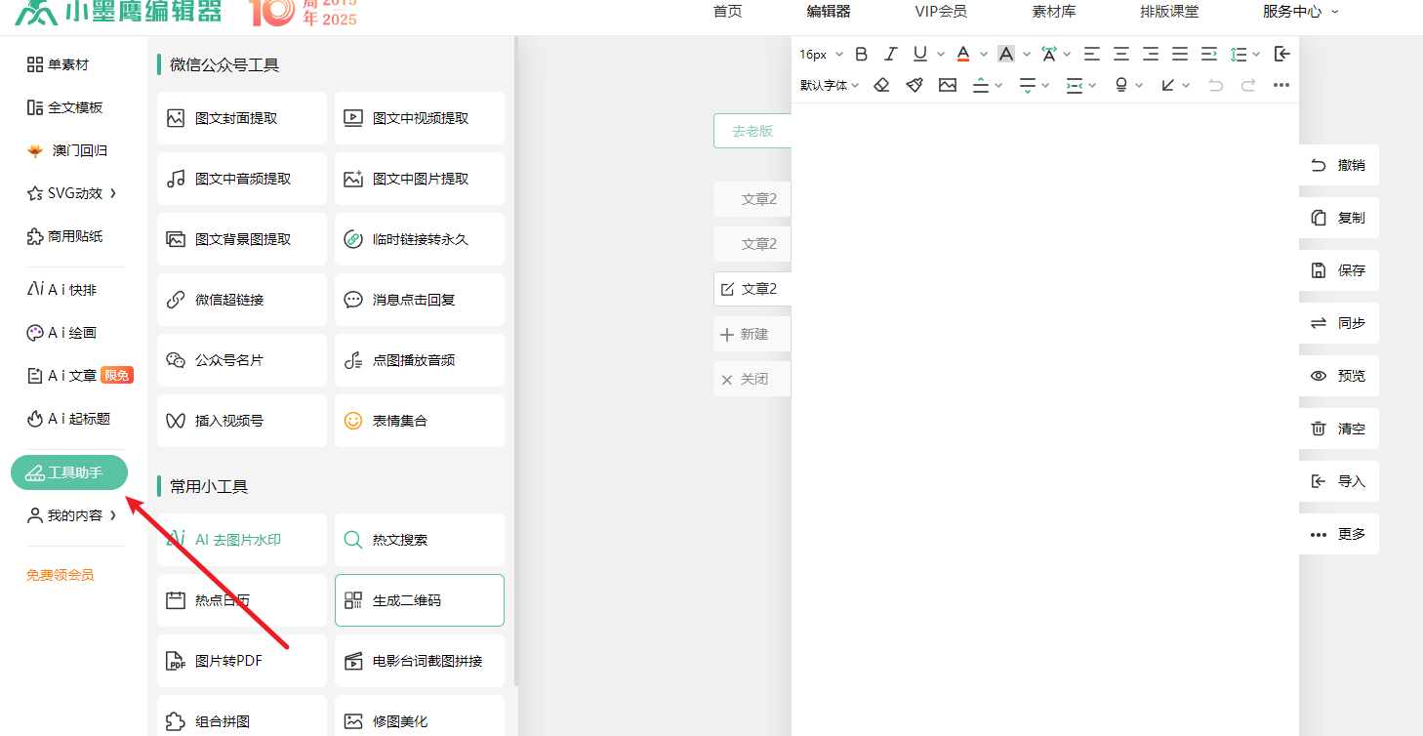The image size is (1423, 736).
Task: Toggle italic text formatting
Action: [890, 54]
